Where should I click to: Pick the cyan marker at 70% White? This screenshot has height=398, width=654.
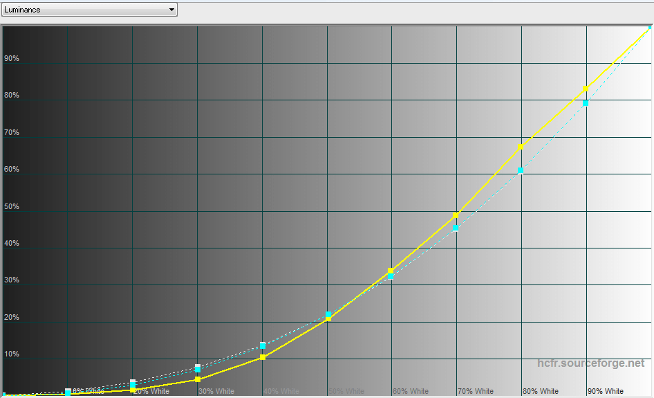[456, 228]
